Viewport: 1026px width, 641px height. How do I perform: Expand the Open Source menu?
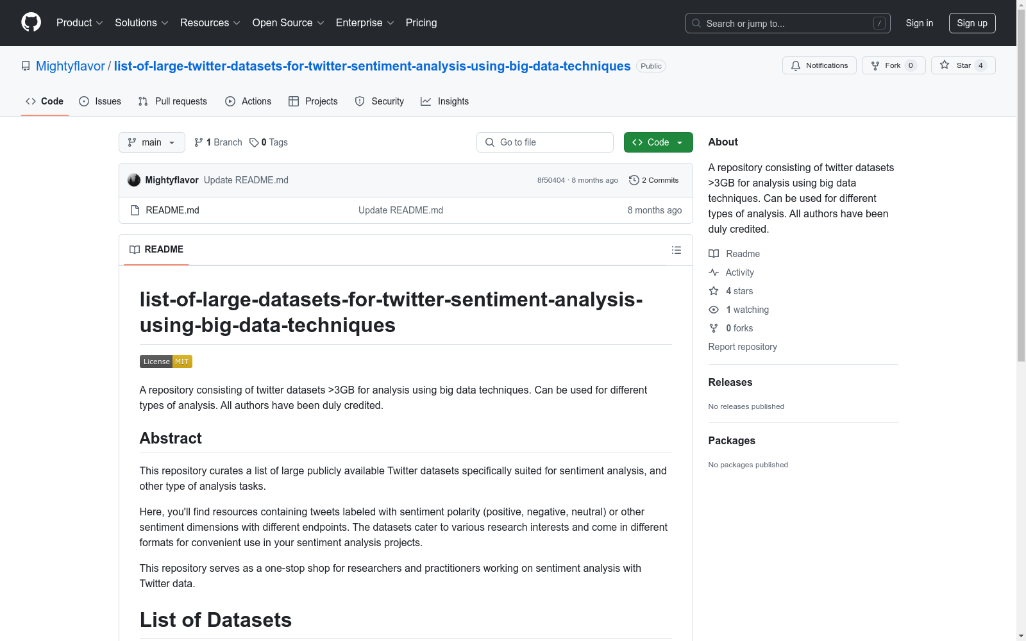(288, 23)
